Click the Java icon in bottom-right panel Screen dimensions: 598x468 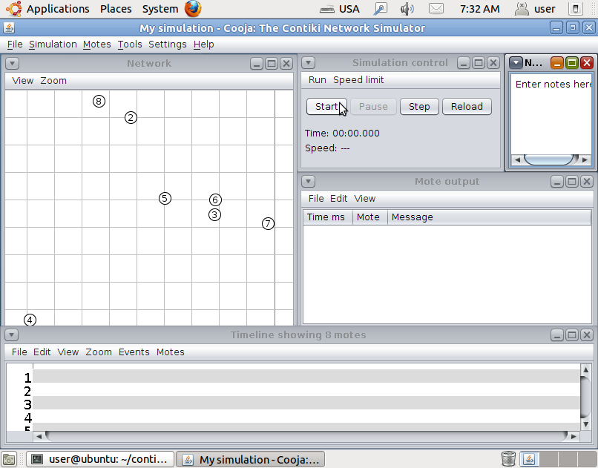[529, 459]
